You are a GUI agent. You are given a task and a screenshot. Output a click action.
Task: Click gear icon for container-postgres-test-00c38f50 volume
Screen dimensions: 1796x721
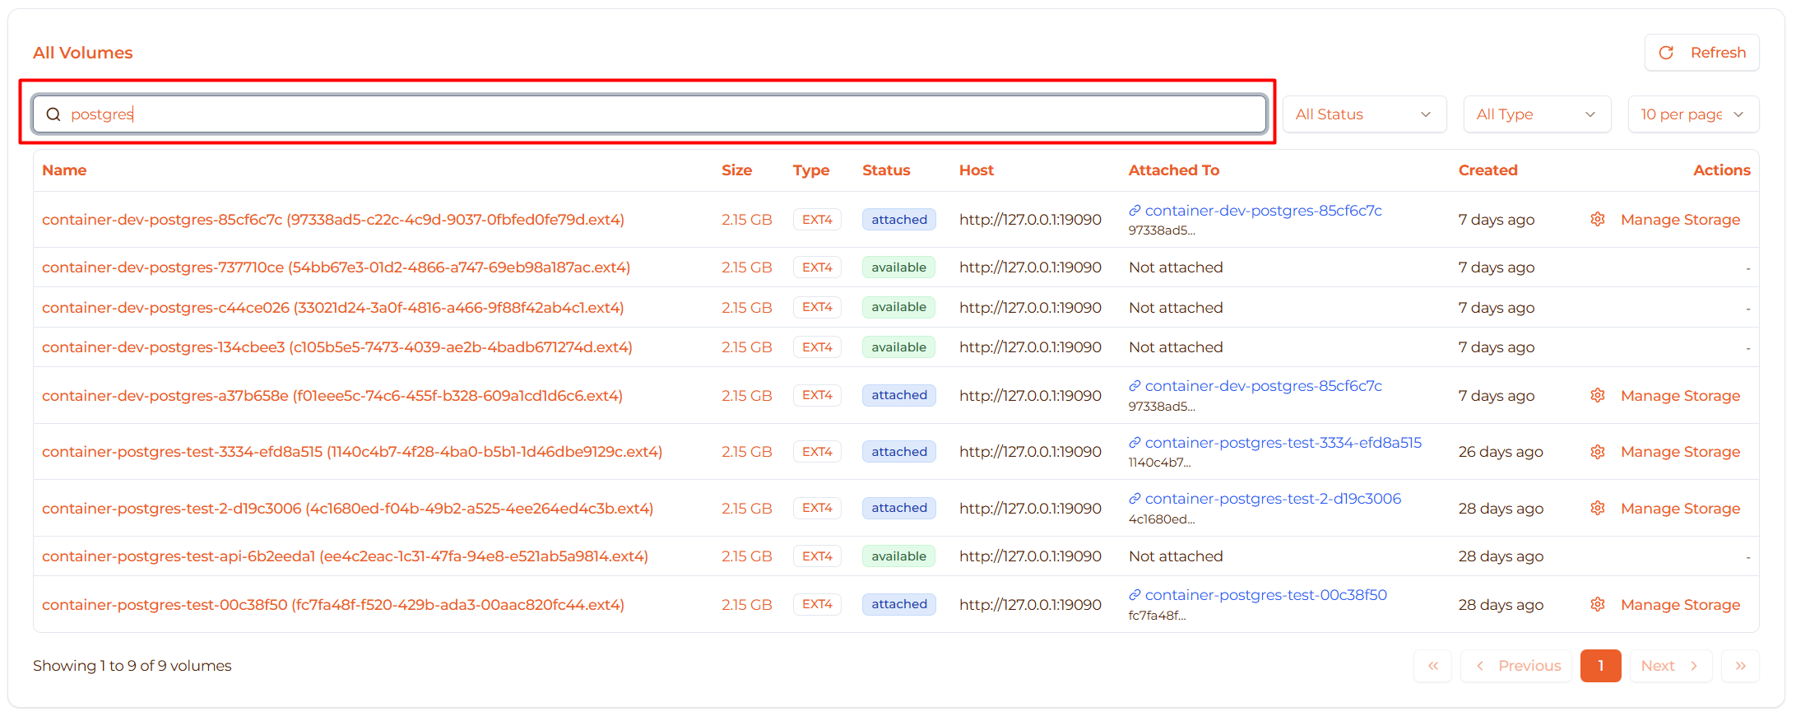(1597, 605)
